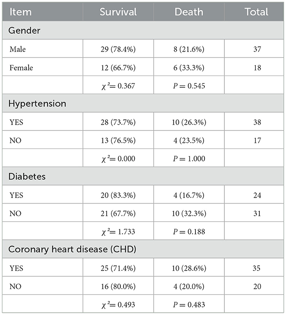
Task: Click the Male row label
Action: pyautogui.click(x=17, y=49)
